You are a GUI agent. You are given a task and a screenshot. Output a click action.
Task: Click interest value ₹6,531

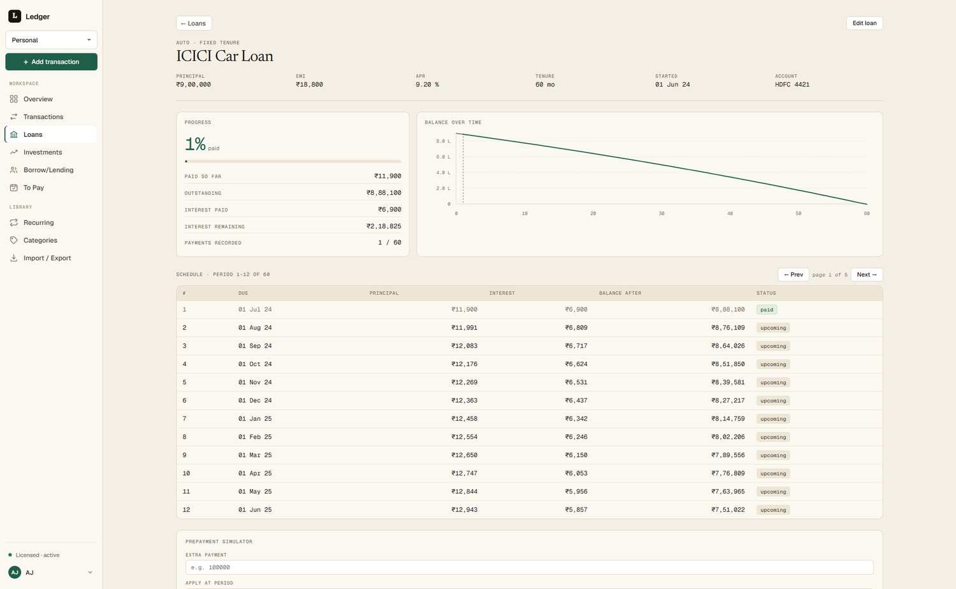[576, 383]
